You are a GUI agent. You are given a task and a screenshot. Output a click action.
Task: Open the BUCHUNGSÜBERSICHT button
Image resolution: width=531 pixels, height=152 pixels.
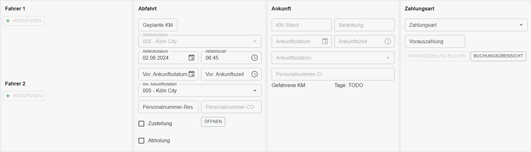[498, 56]
